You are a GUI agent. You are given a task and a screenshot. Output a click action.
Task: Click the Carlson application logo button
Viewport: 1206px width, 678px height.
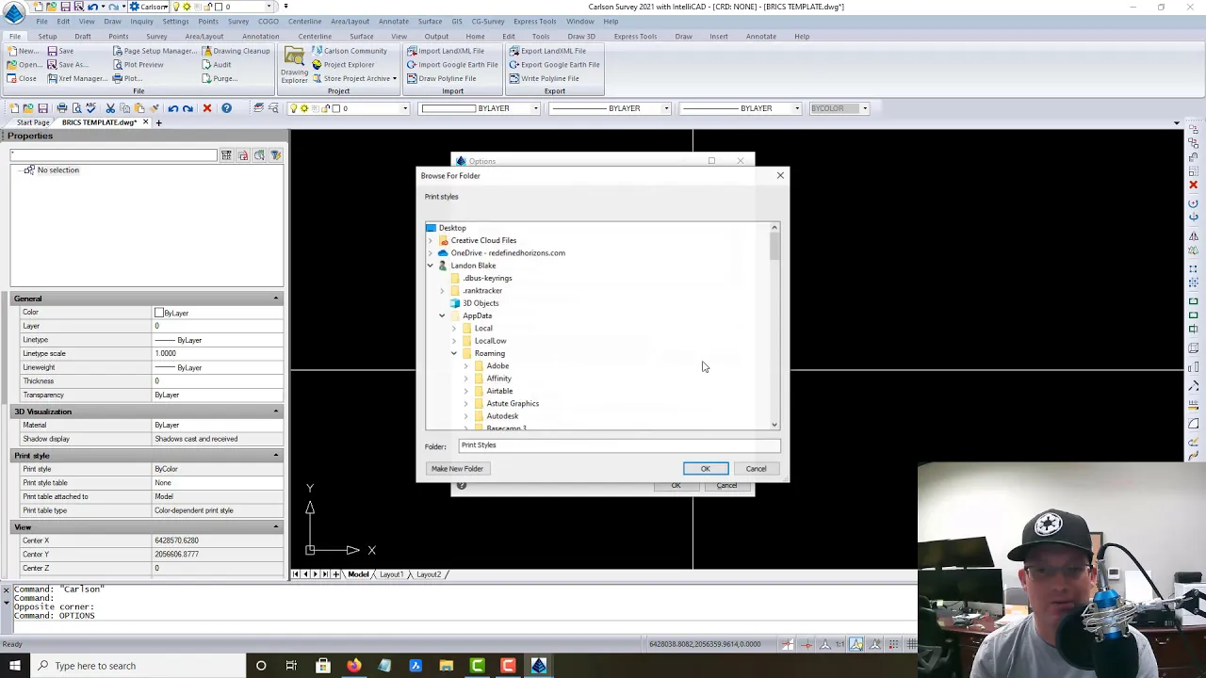pyautogui.click(x=13, y=12)
